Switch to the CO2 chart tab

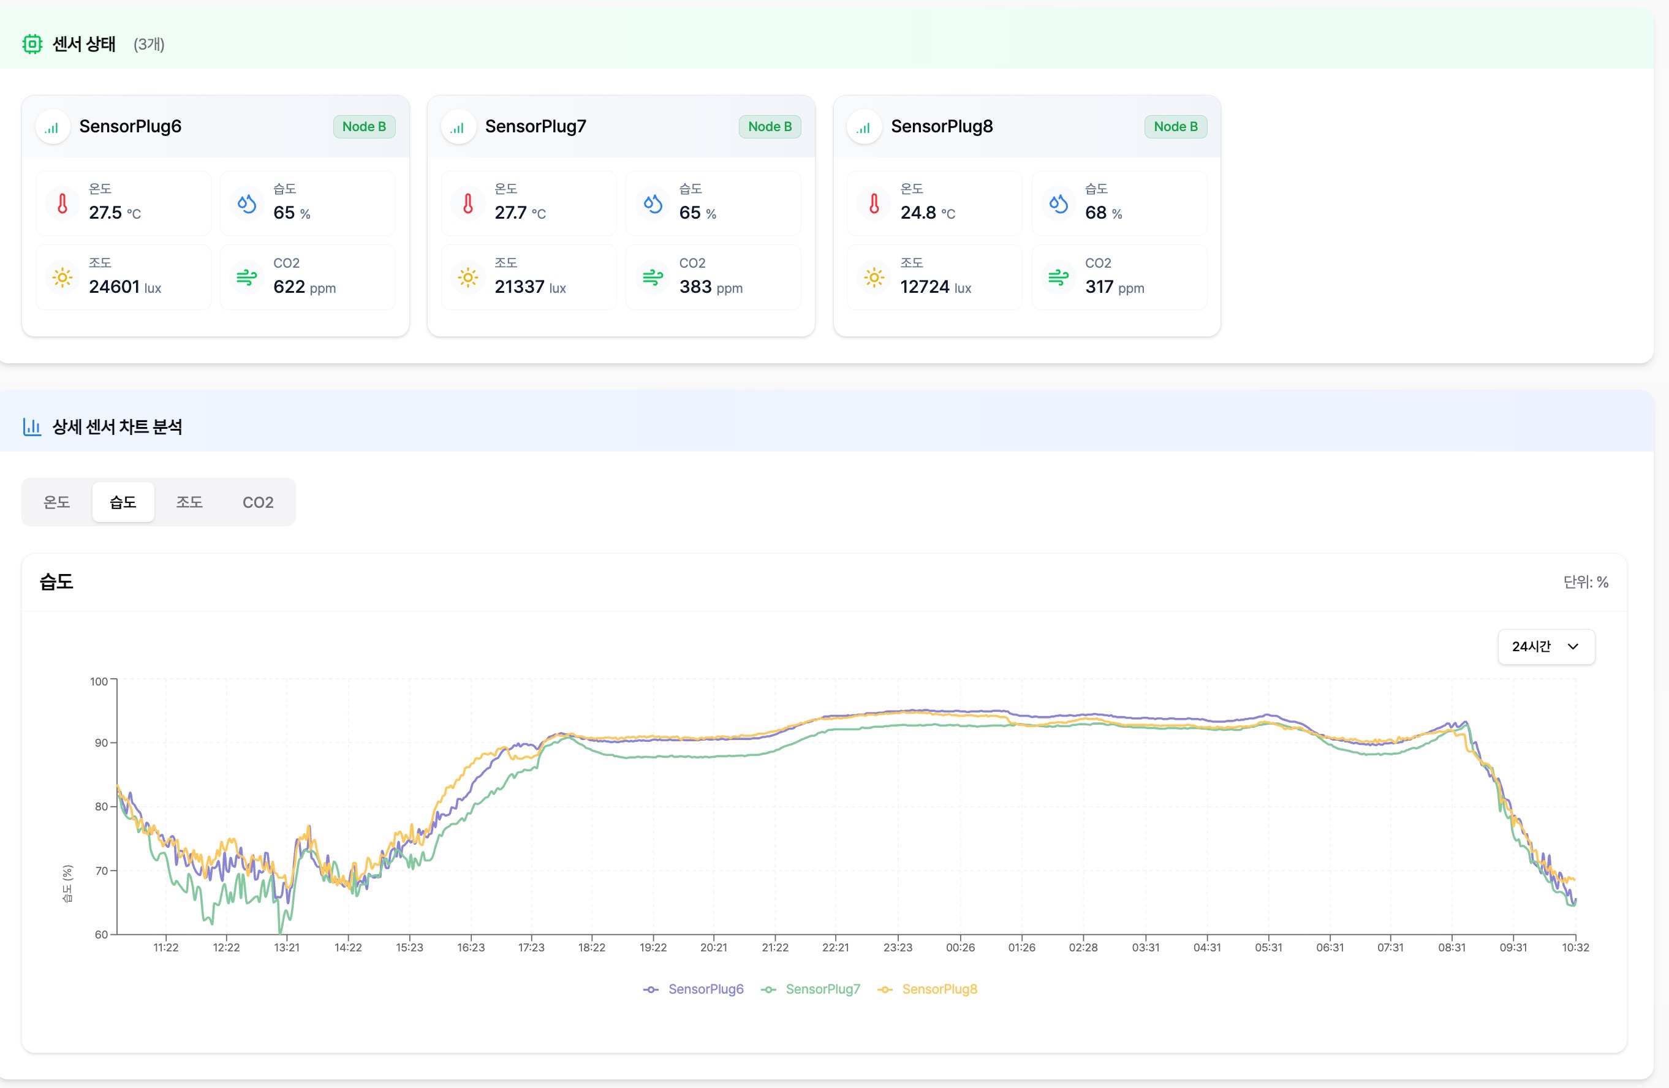coord(257,502)
